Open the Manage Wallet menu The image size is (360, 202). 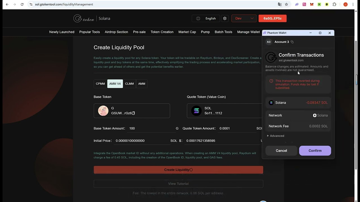pyautogui.click(x=248, y=32)
